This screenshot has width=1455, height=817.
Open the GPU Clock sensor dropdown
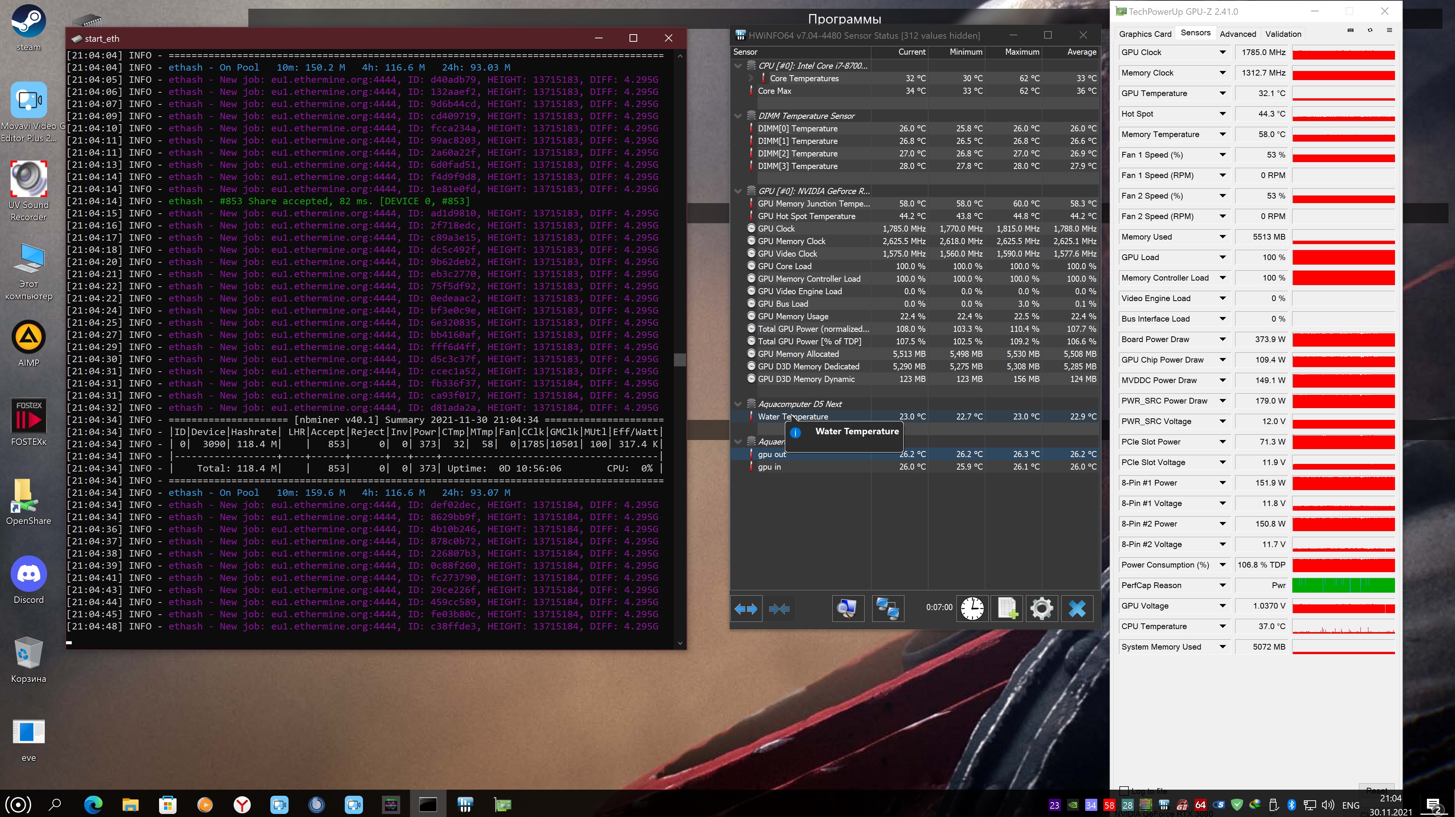click(1222, 52)
